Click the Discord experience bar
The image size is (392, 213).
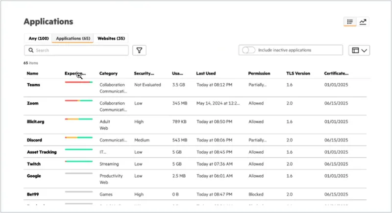tap(79, 138)
